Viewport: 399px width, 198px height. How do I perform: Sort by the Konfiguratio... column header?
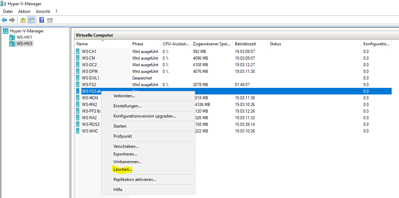[376, 44]
